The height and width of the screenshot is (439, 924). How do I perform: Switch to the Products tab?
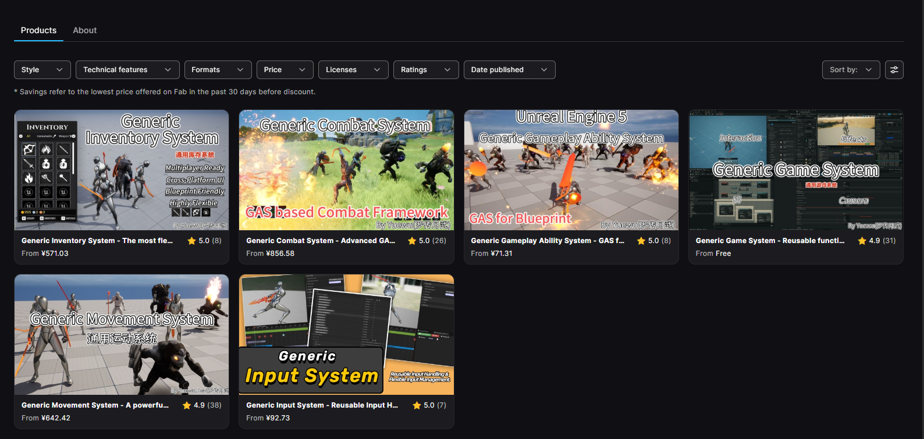[38, 30]
